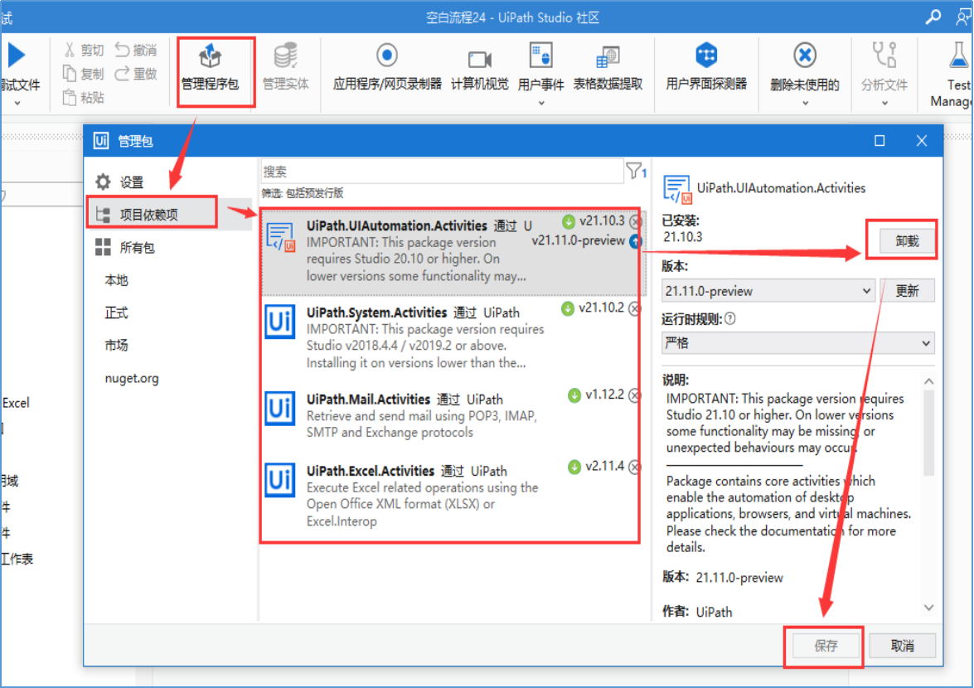Screen dimensions: 974x688
Task: Click the 更新 (Update) button
Action: pyautogui.click(x=907, y=291)
